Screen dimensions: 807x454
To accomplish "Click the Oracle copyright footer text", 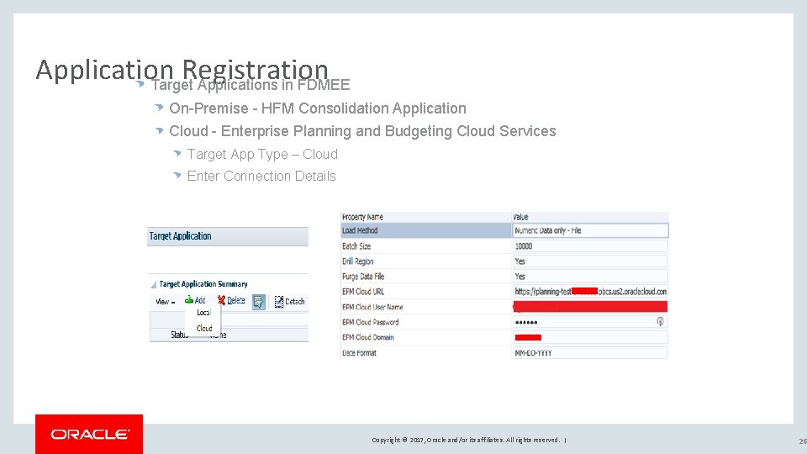I will pos(466,440).
